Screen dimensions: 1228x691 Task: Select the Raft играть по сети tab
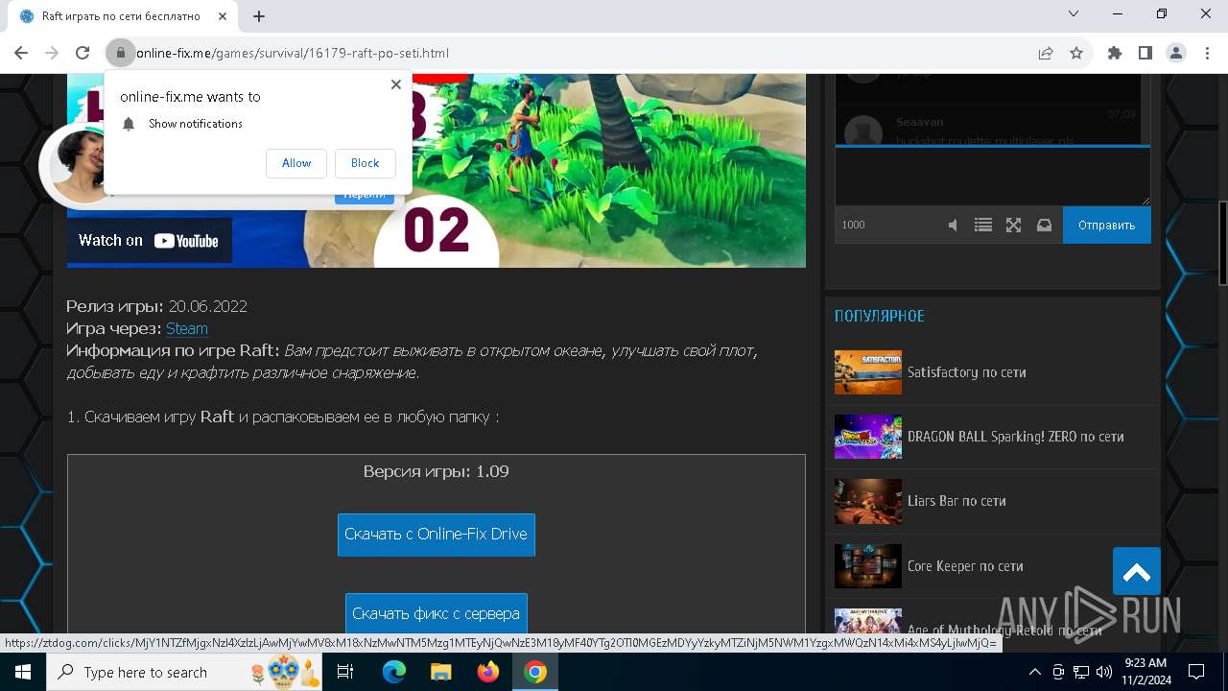(121, 16)
